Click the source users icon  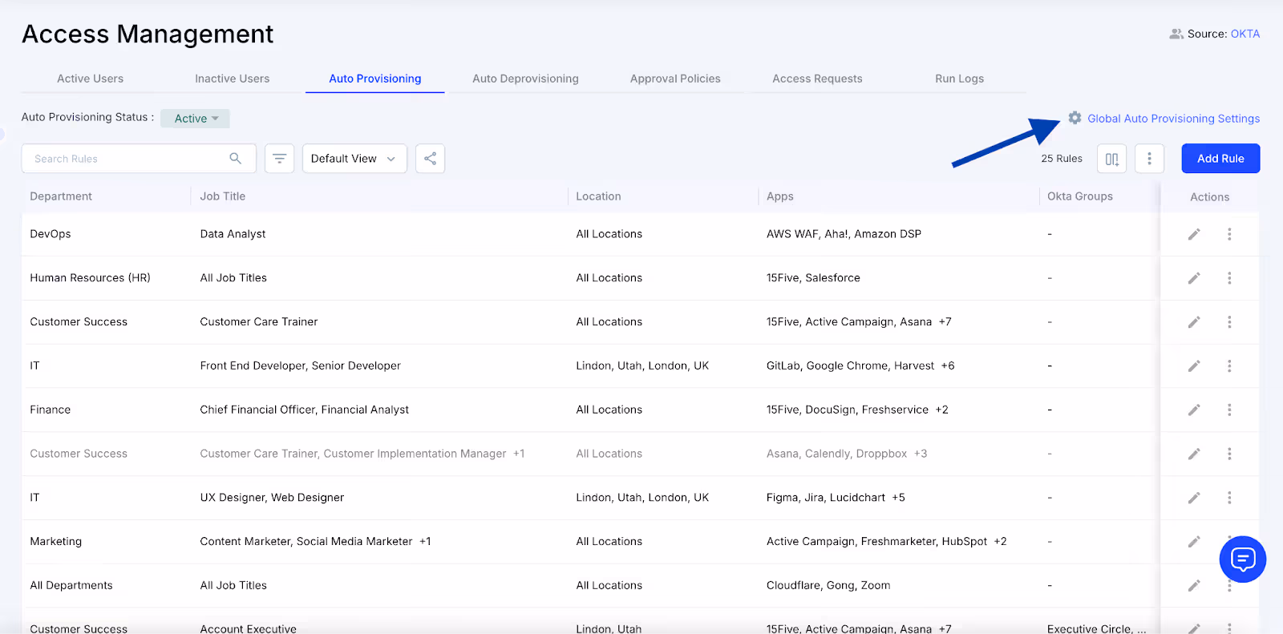pos(1176,34)
